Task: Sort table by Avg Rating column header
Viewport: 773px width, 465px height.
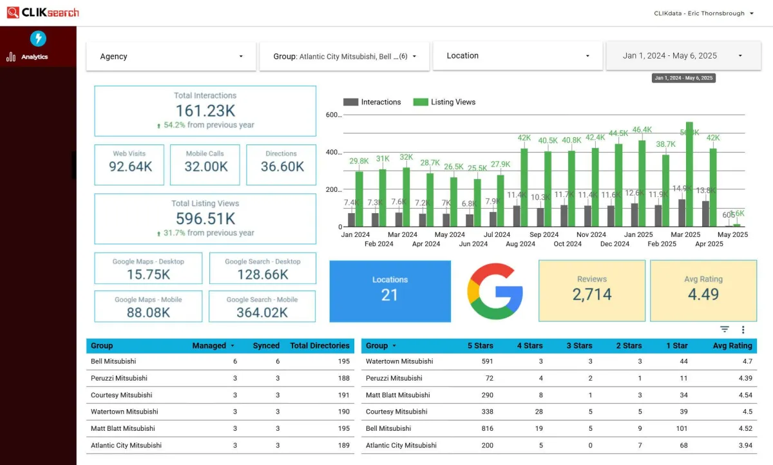Action: click(732, 346)
